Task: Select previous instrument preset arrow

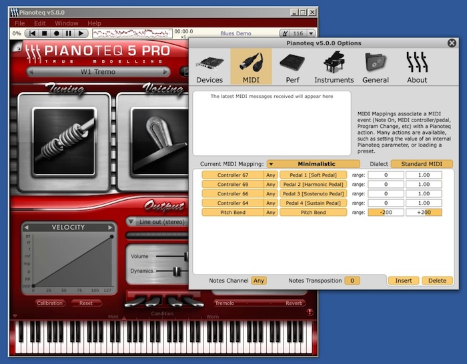Action: tap(31, 72)
